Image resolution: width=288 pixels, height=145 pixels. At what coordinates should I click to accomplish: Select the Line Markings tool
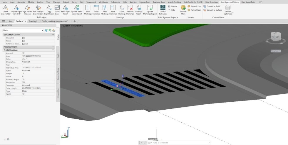88,10
